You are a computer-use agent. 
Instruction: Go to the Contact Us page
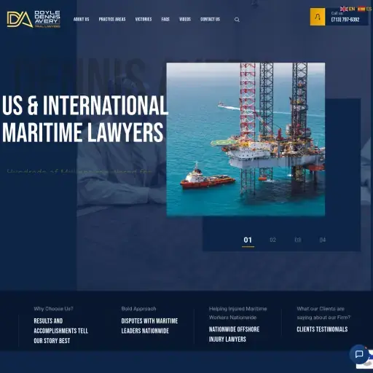click(211, 19)
